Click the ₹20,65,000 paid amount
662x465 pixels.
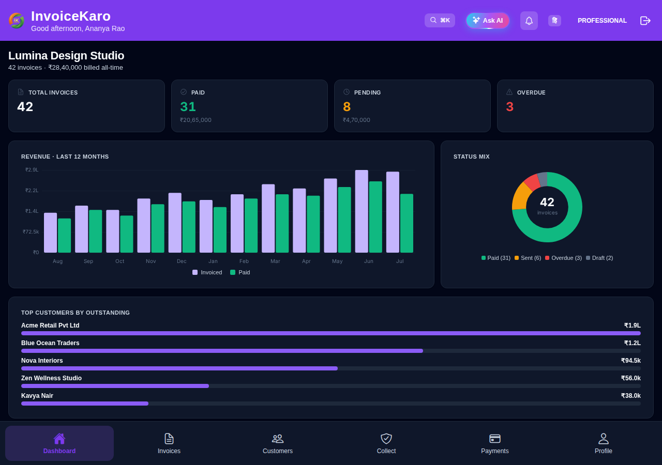[x=195, y=120]
